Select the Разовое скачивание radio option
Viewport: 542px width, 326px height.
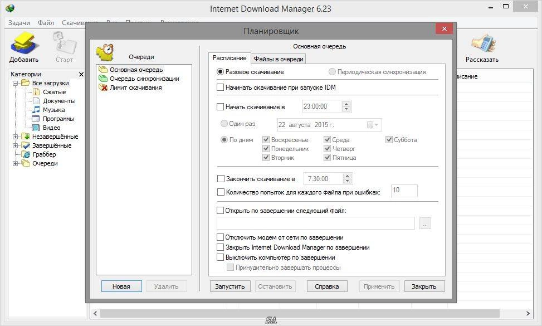pos(220,72)
